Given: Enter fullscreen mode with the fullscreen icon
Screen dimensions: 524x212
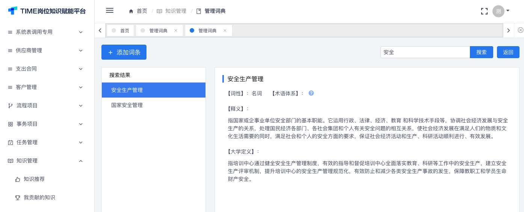Looking at the screenshot, I should pos(484,11).
